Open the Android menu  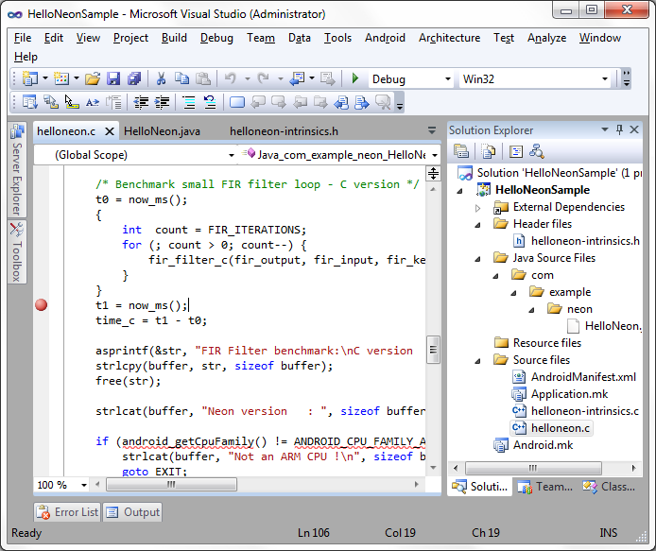pos(385,38)
